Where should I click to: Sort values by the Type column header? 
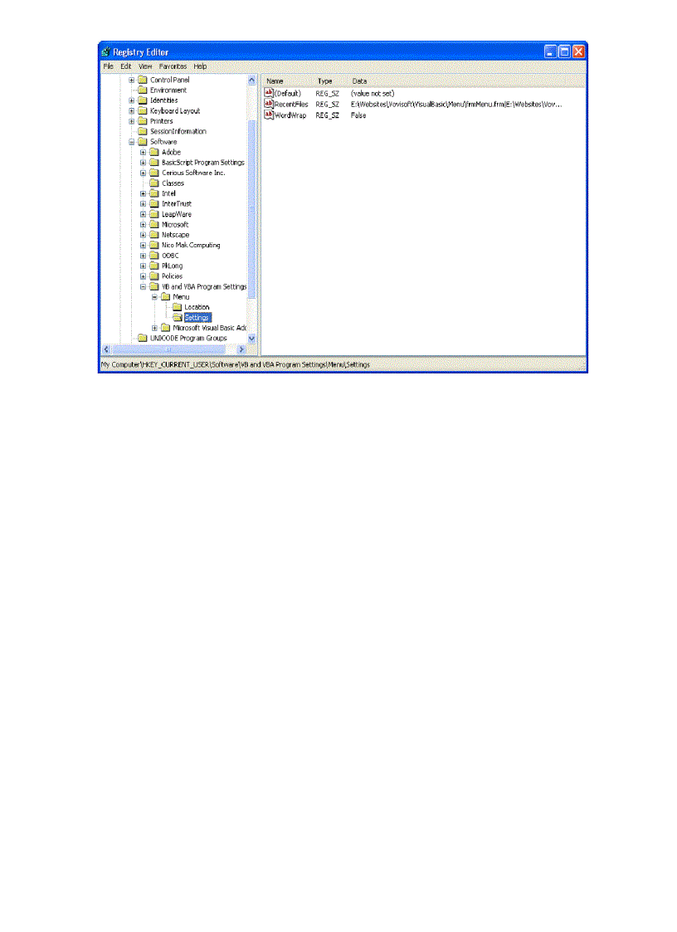click(x=325, y=81)
